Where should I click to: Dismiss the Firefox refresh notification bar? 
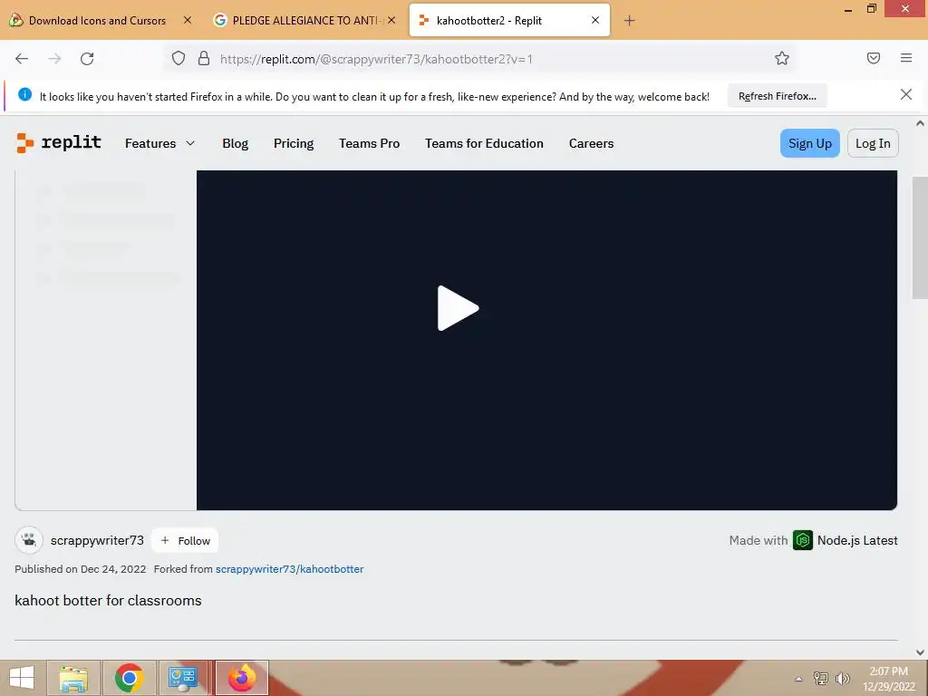pyautogui.click(x=905, y=94)
